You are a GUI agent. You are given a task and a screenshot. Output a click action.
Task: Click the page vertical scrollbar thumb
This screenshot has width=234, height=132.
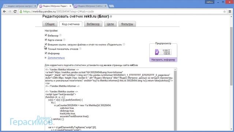coord(231,56)
